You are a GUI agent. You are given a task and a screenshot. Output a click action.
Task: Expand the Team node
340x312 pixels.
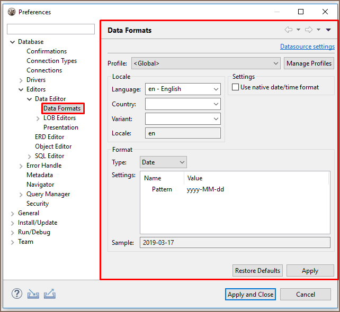[x=12, y=242]
